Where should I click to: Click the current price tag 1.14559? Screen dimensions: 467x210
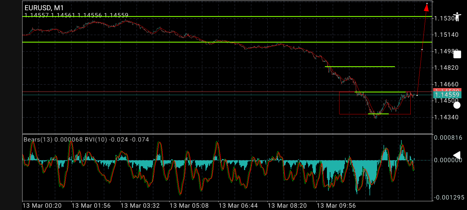point(447,95)
